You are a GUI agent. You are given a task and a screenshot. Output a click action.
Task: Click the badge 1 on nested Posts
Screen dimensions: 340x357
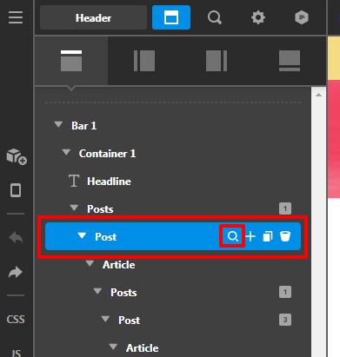(x=285, y=292)
